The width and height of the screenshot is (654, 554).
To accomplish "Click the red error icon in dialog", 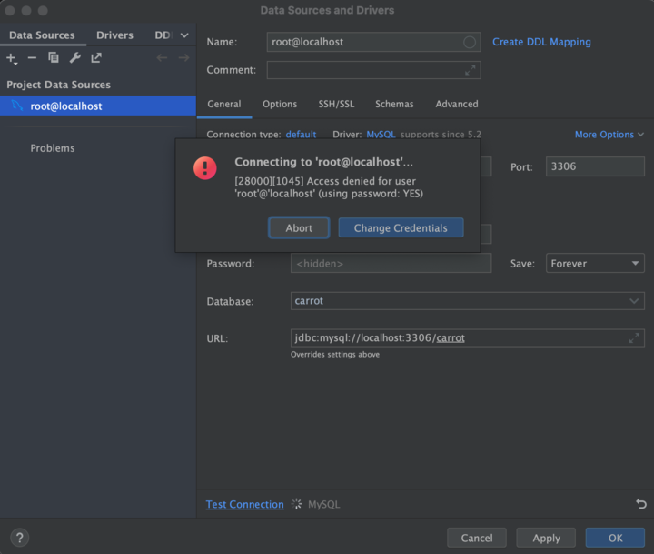I will click(x=204, y=168).
